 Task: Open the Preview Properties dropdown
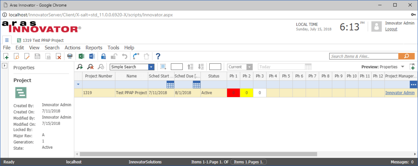(403, 67)
